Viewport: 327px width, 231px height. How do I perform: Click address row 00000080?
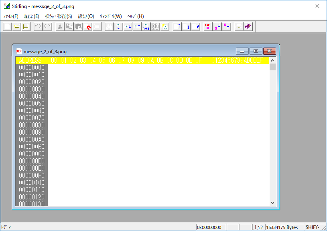[x=32, y=125]
